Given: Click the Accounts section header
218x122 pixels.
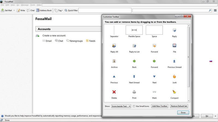Looking at the screenshot, I should tap(69, 29).
